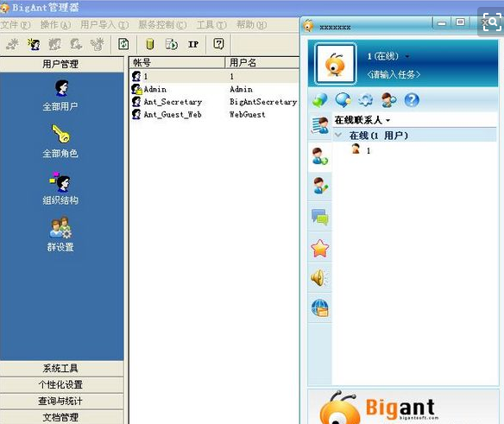The image size is (504, 424).
Task: Open the globe with folder tab in client sidebar
Action: click(320, 308)
